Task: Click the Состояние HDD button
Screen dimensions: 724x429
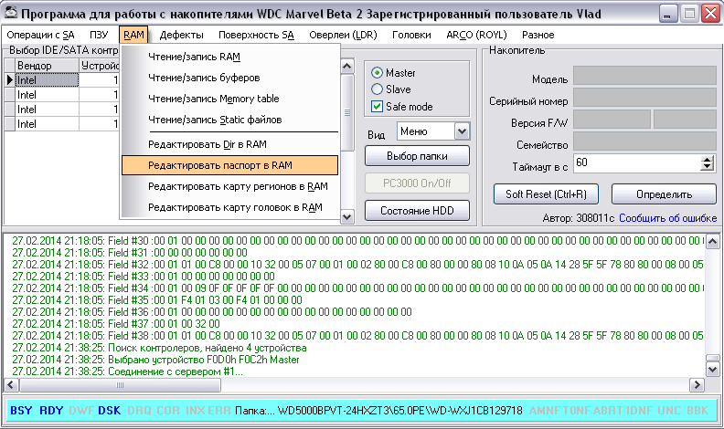Action: coord(417,211)
